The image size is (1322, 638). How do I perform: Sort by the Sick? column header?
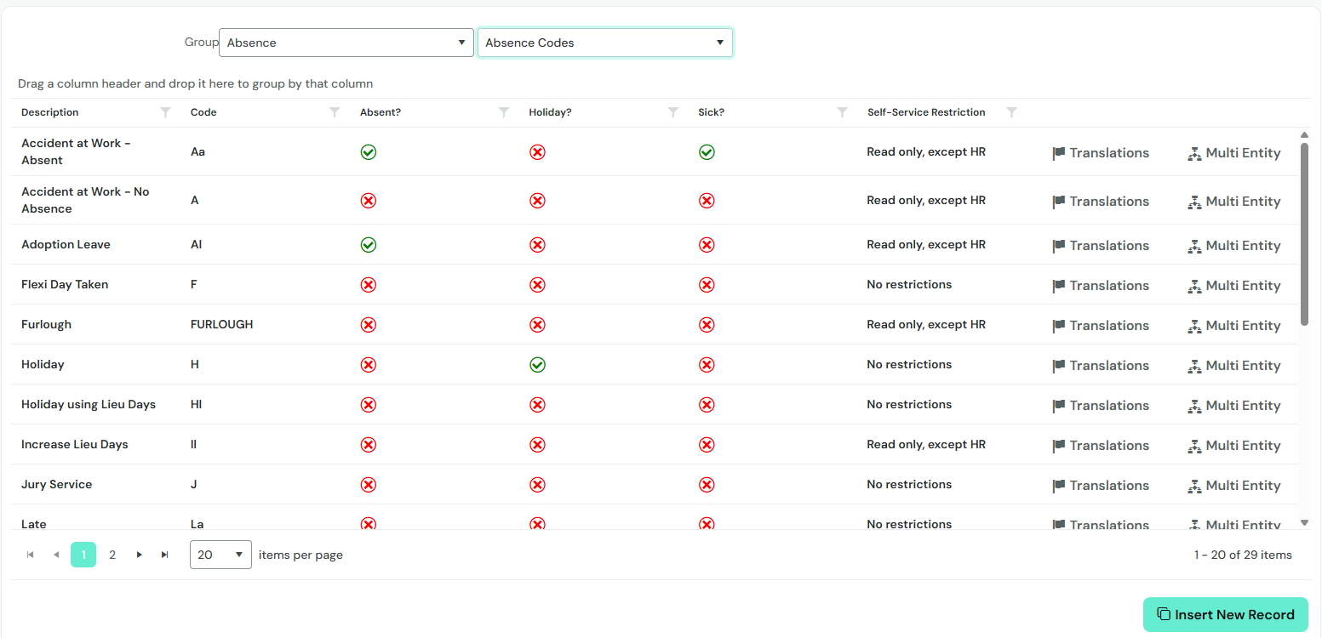tap(711, 112)
